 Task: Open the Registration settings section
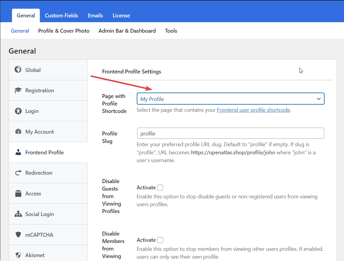(x=48, y=90)
